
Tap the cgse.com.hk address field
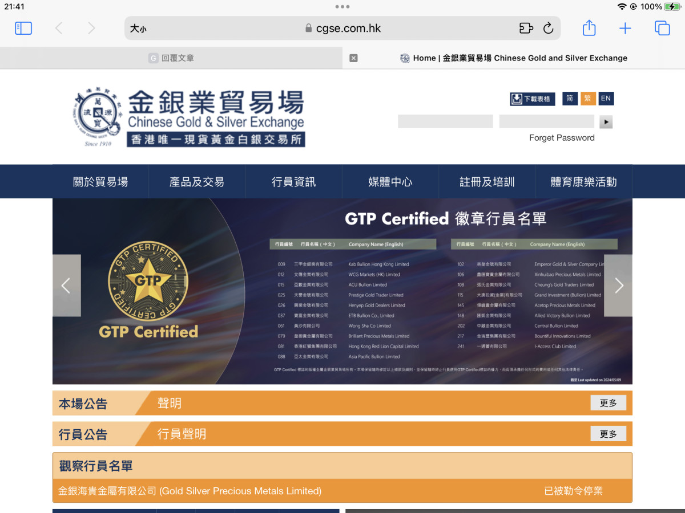[x=342, y=28]
